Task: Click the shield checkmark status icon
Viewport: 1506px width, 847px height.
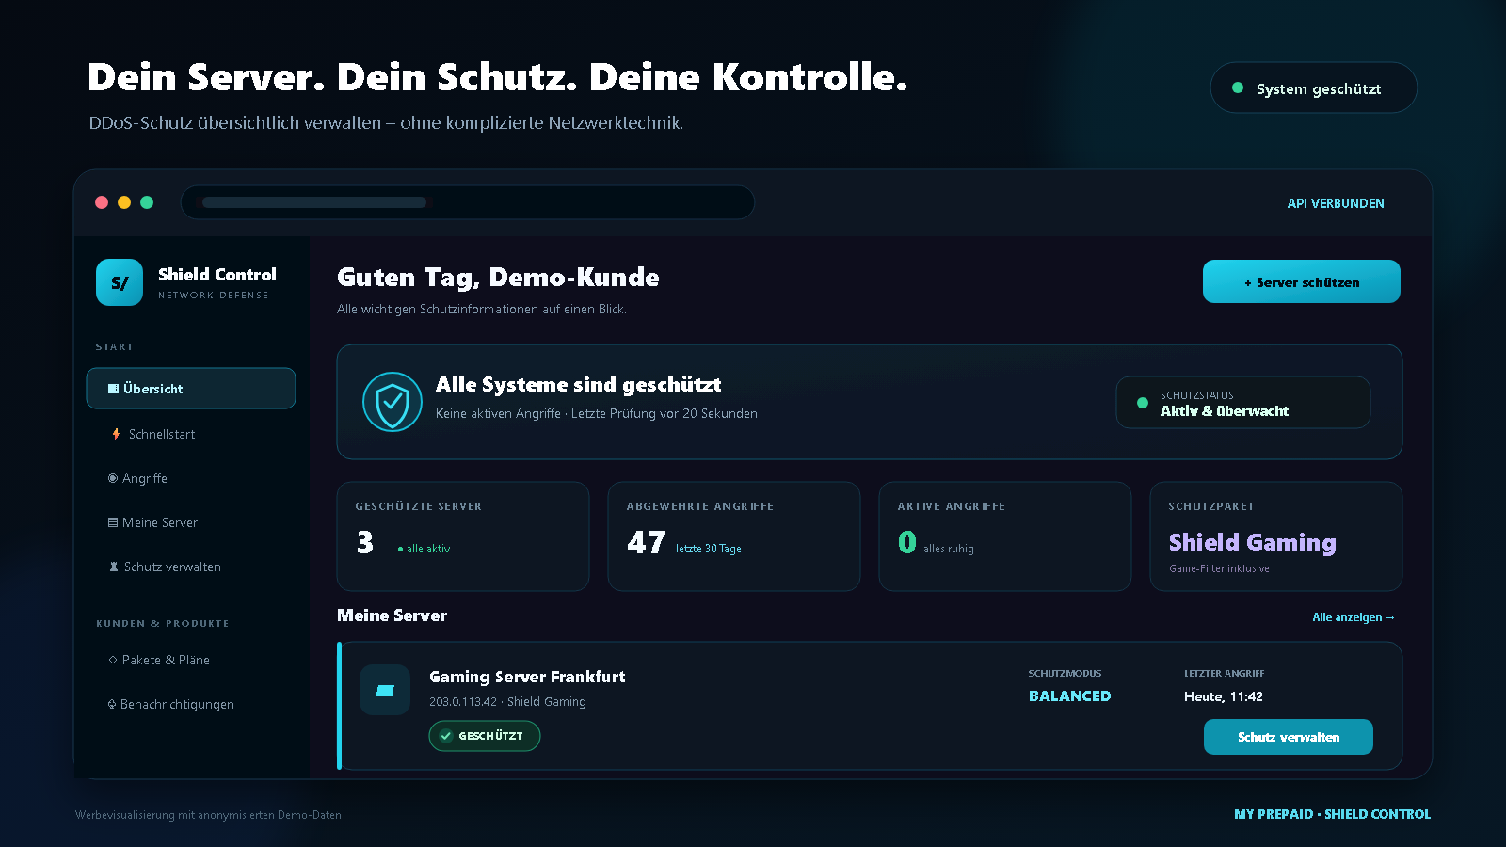Action: (393, 402)
